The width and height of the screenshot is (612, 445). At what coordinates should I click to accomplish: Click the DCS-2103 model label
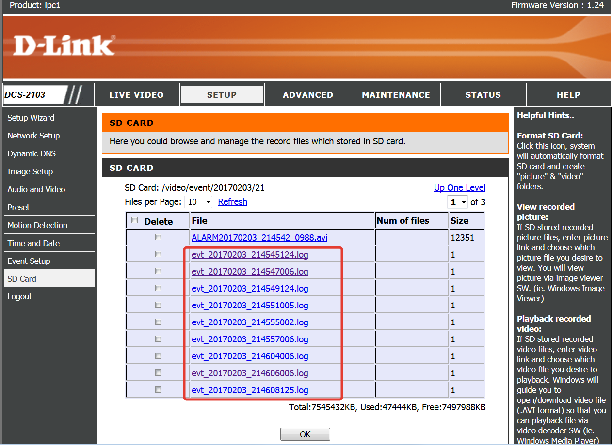tap(25, 95)
